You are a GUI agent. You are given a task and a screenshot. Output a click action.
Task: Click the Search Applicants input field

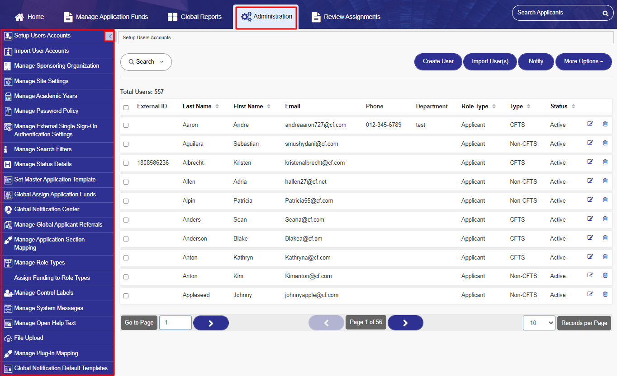tap(557, 13)
